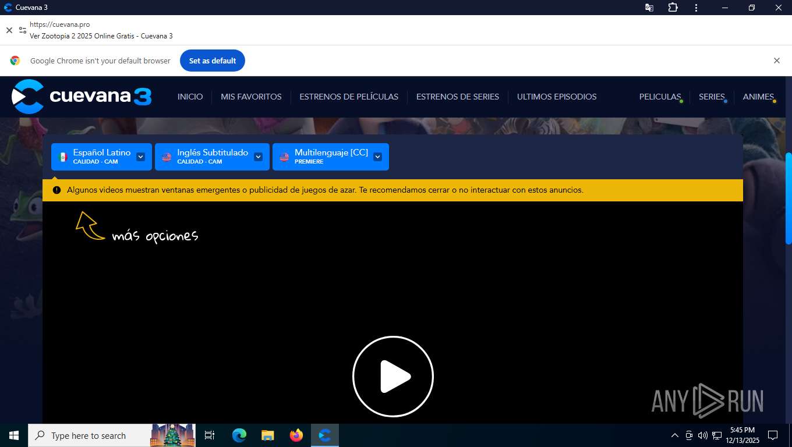Open the translate page icon in title bar
The height and width of the screenshot is (447, 792).
point(649,8)
